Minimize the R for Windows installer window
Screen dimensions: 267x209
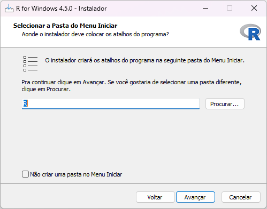205,8
